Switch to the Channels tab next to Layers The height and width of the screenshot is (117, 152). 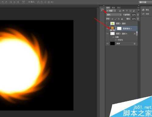coord(113,8)
